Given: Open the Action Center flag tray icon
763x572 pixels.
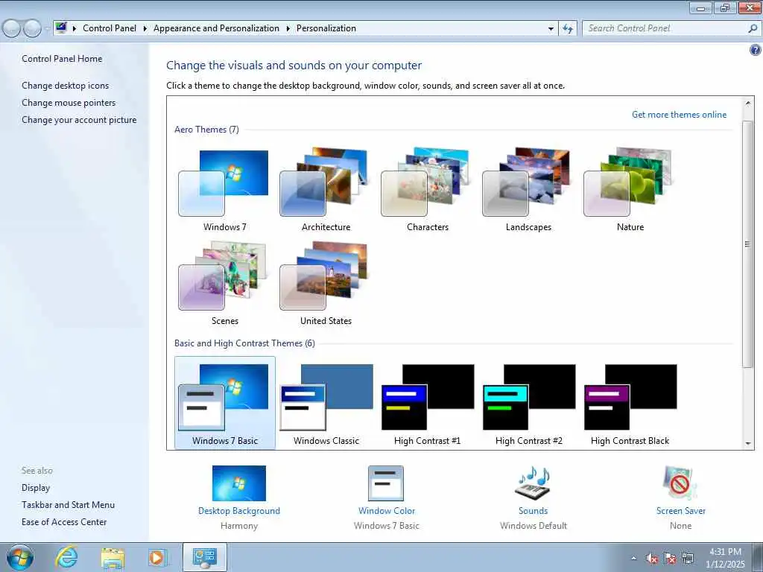Looking at the screenshot, I should pos(670,559).
